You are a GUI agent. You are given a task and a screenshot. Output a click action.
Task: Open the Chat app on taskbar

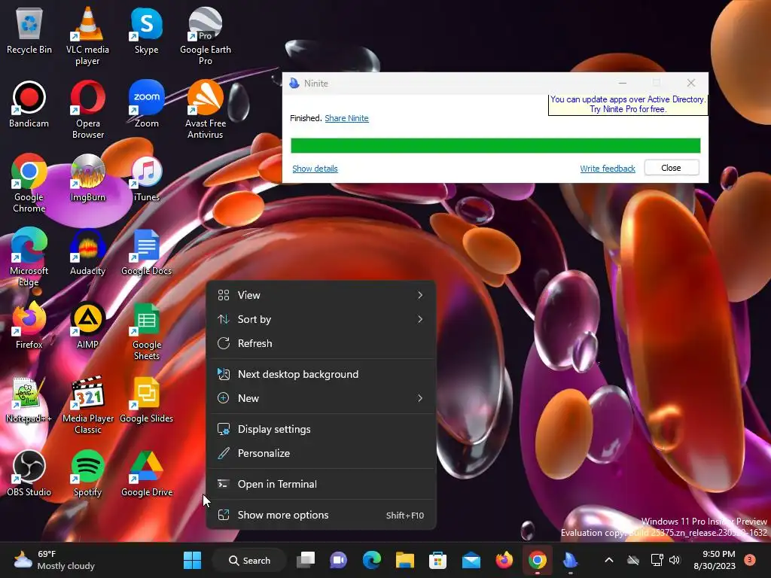pyautogui.click(x=338, y=560)
